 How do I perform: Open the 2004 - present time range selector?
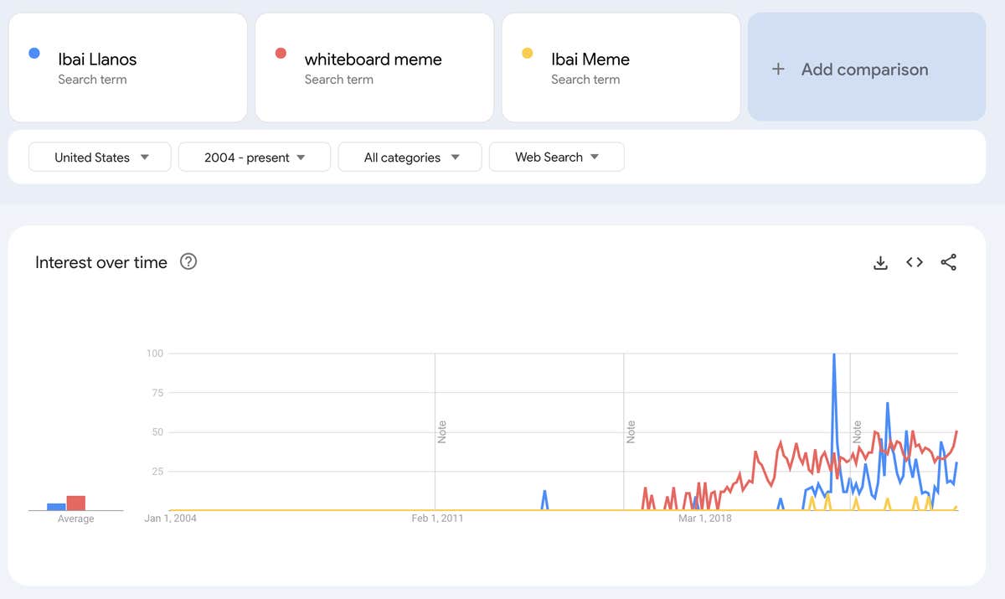[254, 157]
